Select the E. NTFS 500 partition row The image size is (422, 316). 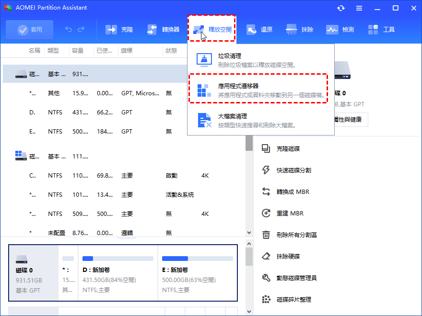click(x=95, y=131)
